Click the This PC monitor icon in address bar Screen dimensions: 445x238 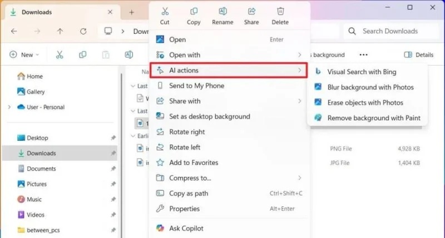coord(108,31)
